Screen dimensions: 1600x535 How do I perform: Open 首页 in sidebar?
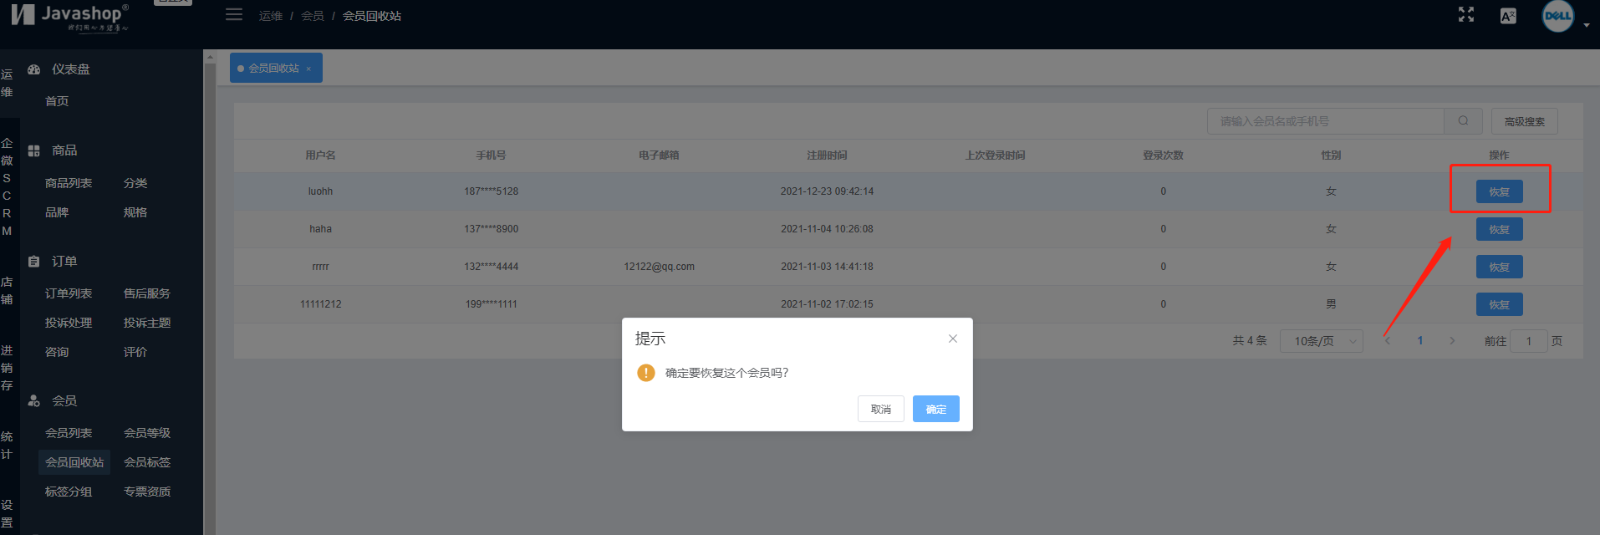(57, 101)
